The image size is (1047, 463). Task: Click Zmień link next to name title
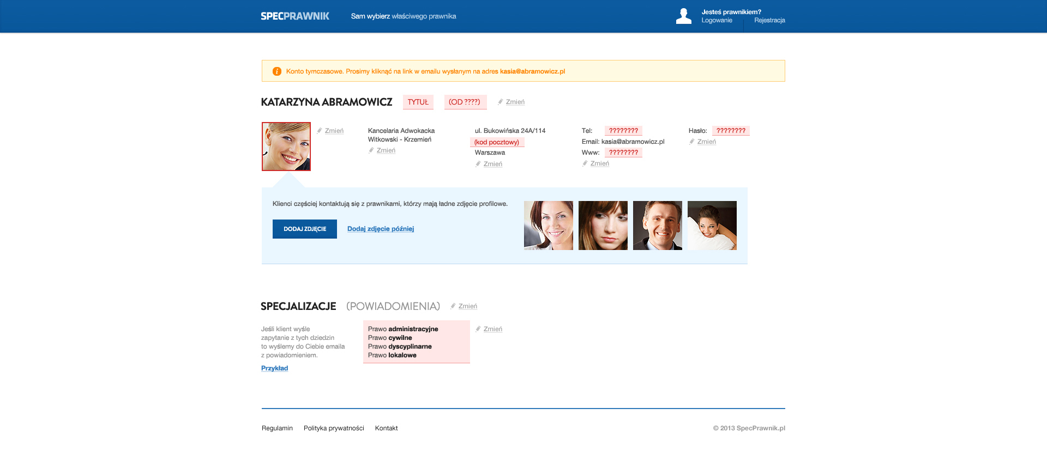coord(515,102)
